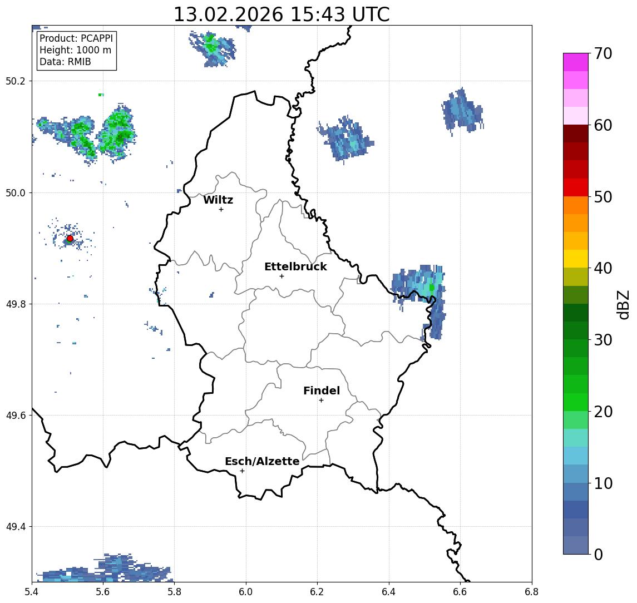Viewport: 637px width, 603px height.
Task: Click the yellow colorbar segment above 40
Action: pos(576,259)
